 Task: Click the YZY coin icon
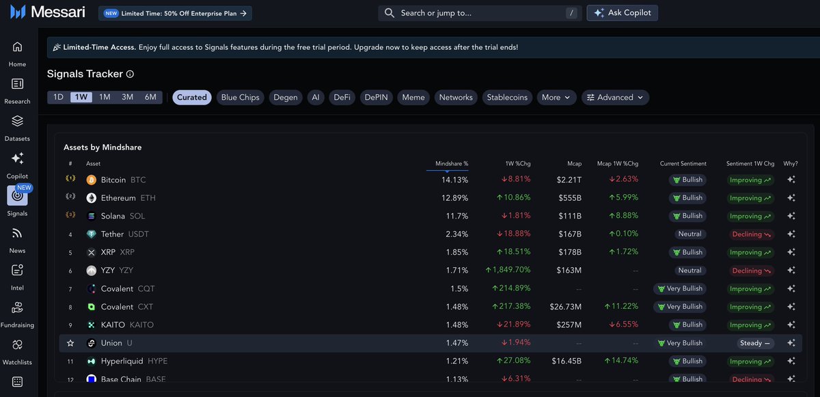(92, 271)
